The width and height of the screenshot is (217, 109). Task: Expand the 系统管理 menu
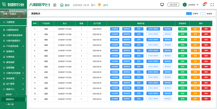(x=13, y=78)
